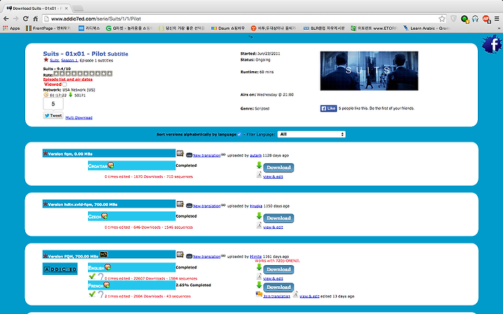Click the heart favorite icon next to English
The height and width of the screenshot is (314, 503).
(108, 267)
